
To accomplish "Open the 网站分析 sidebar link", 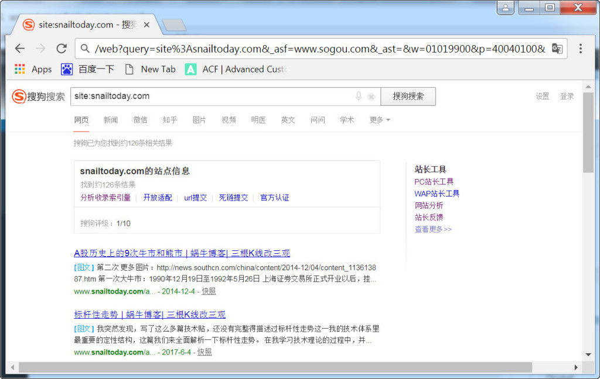I will point(429,205).
